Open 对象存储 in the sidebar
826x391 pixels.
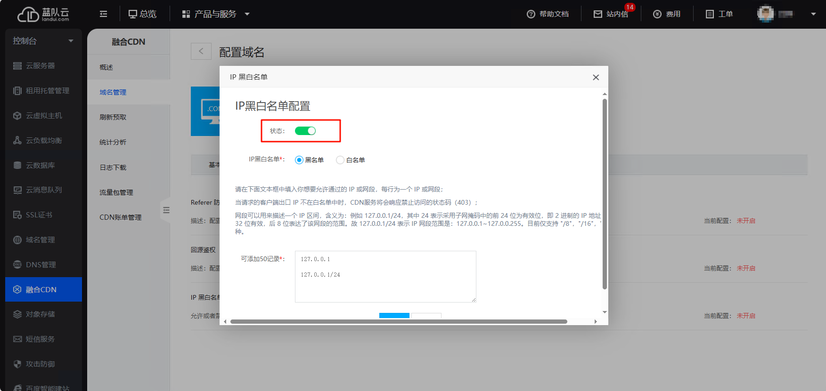point(43,314)
